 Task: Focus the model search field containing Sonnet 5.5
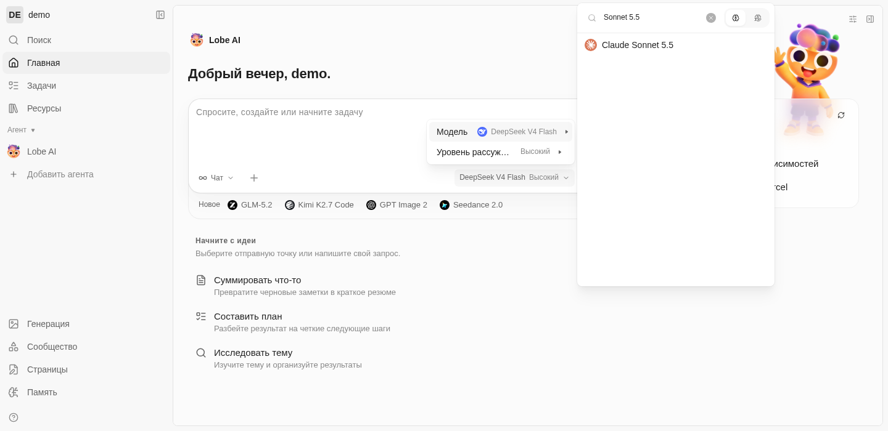point(652,17)
